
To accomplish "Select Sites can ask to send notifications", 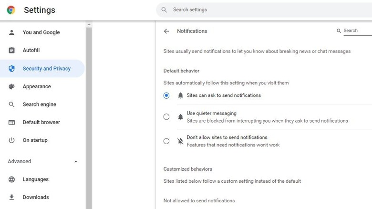I will coord(166,95).
